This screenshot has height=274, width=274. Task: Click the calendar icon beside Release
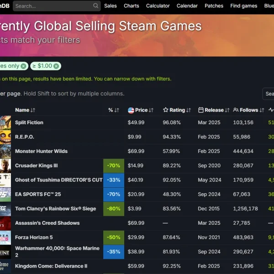(201, 110)
